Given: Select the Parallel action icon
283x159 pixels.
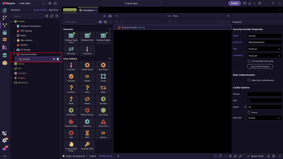Looking at the screenshot, I should pos(87,76).
